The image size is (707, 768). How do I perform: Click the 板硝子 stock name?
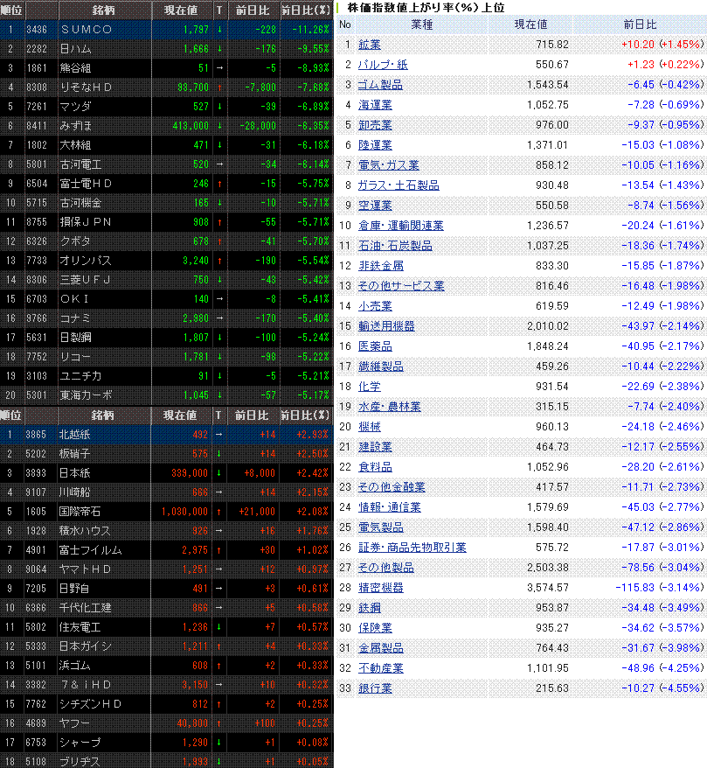point(74,454)
